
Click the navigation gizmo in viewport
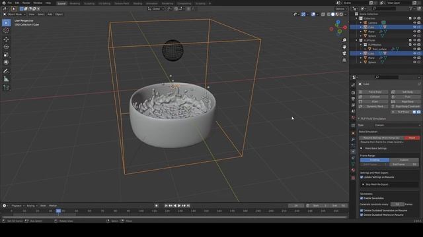(338, 28)
